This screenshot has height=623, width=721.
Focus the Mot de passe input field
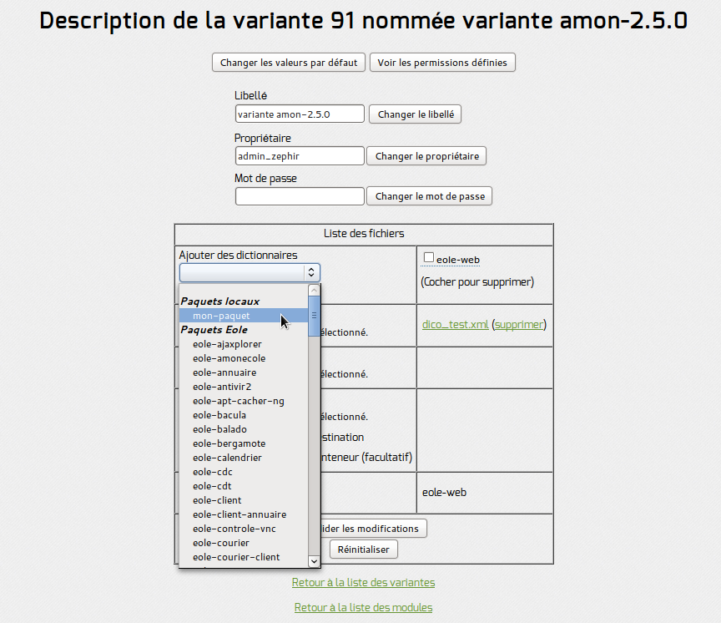[300, 196]
